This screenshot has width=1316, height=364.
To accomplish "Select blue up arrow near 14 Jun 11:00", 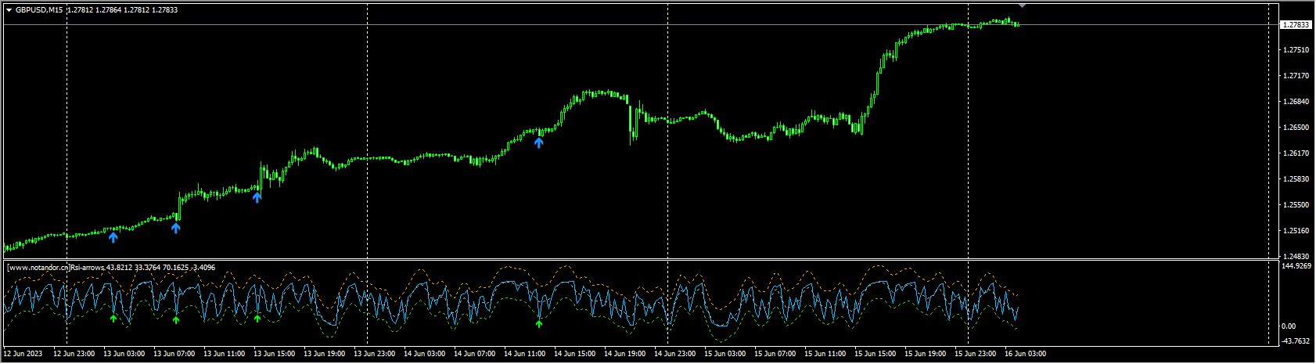I will (539, 142).
